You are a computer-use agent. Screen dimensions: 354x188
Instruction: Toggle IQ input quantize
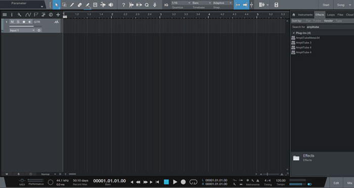(x=166, y=5)
